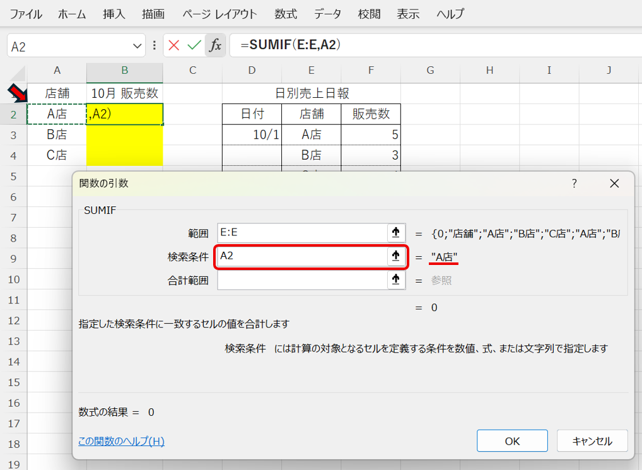Click the 範囲 input field containing E:E
The width and height of the screenshot is (642, 470).
pos(301,233)
